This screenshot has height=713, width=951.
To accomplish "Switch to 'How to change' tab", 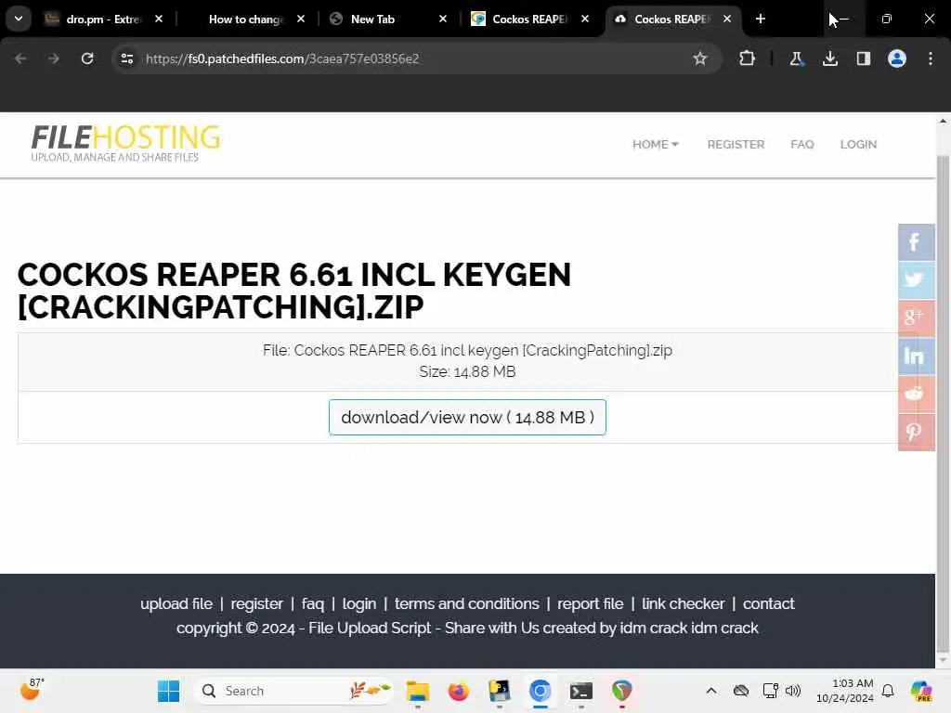I will pyautogui.click(x=245, y=19).
